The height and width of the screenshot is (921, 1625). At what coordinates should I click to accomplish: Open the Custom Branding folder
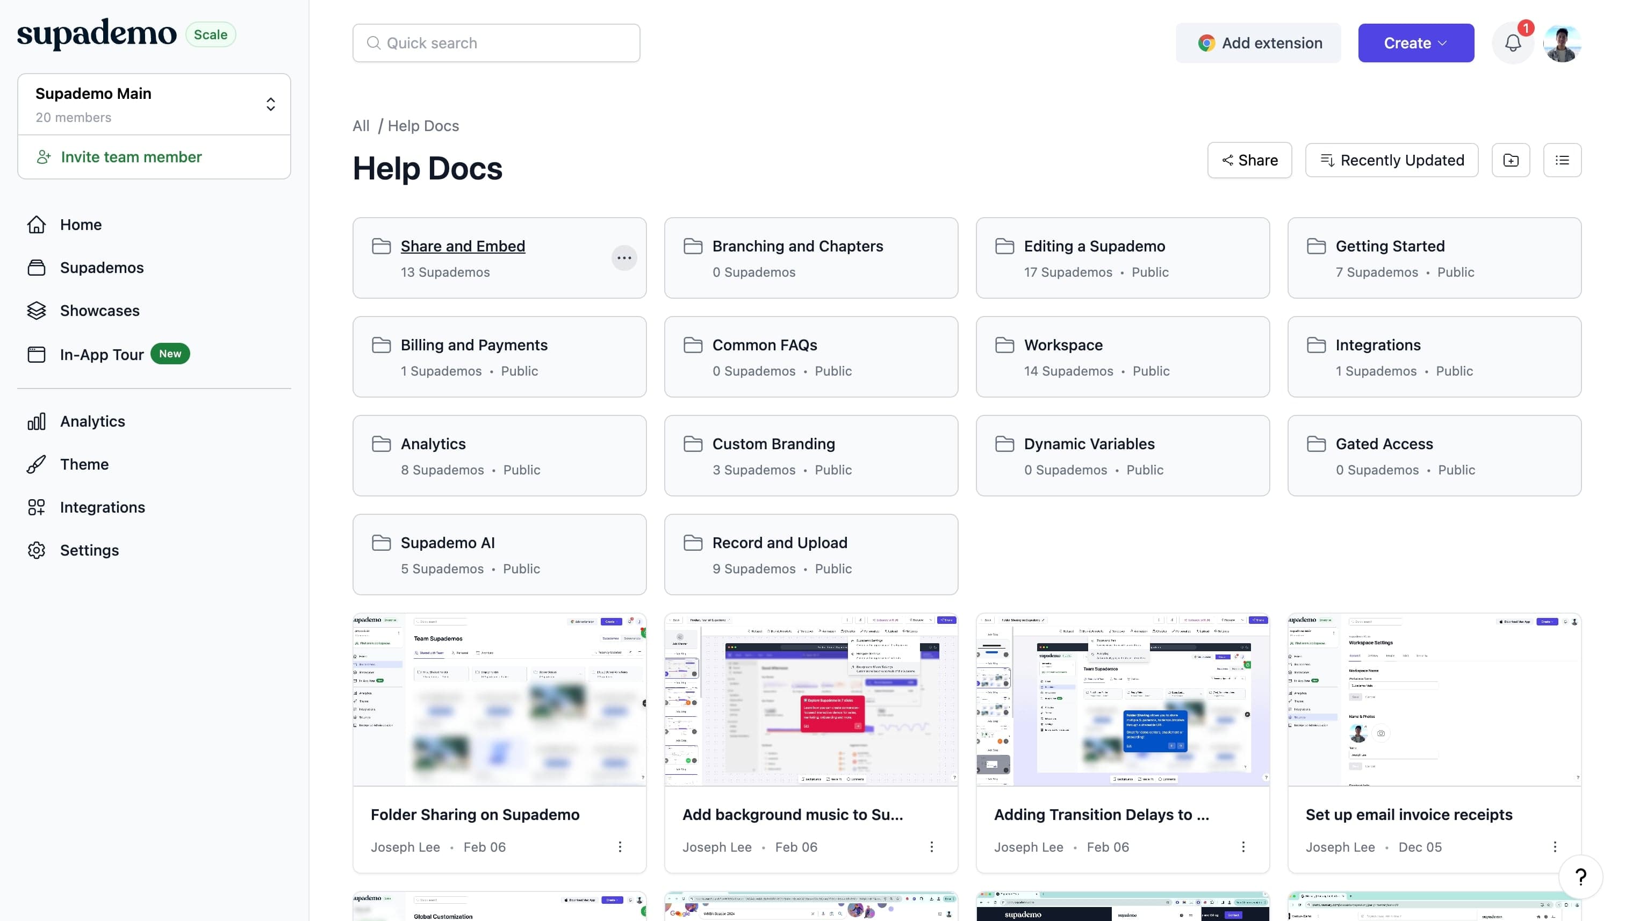point(811,456)
